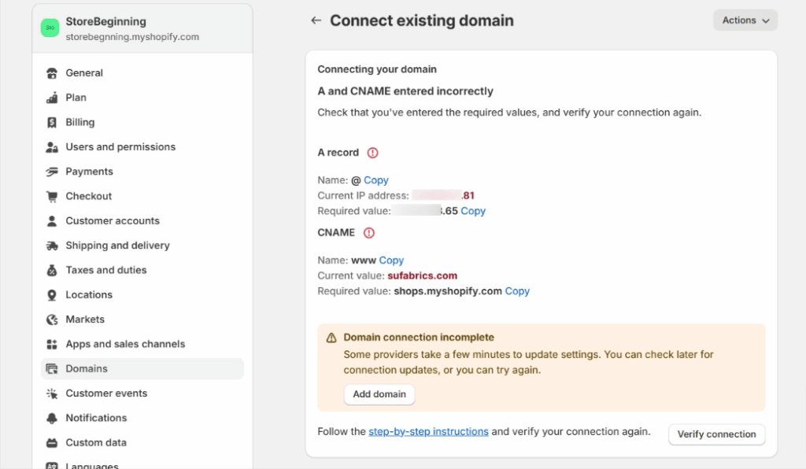Click the Payments card icon
The height and width of the screenshot is (469, 806).
[52, 172]
